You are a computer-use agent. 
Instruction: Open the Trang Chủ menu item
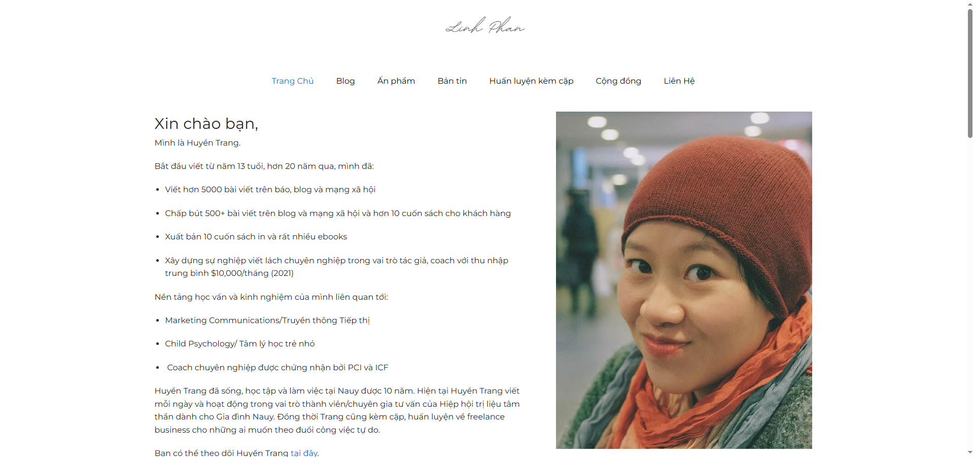(x=293, y=81)
